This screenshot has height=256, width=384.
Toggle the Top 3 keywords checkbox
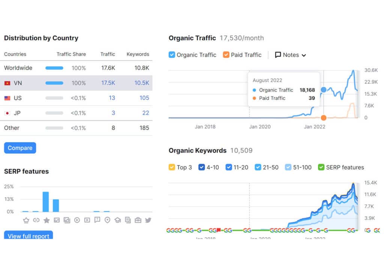(x=172, y=167)
